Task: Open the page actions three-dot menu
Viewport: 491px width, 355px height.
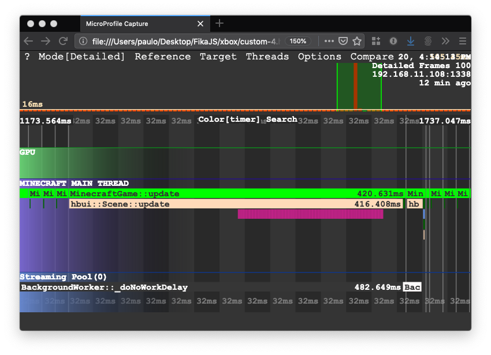Action: click(329, 41)
